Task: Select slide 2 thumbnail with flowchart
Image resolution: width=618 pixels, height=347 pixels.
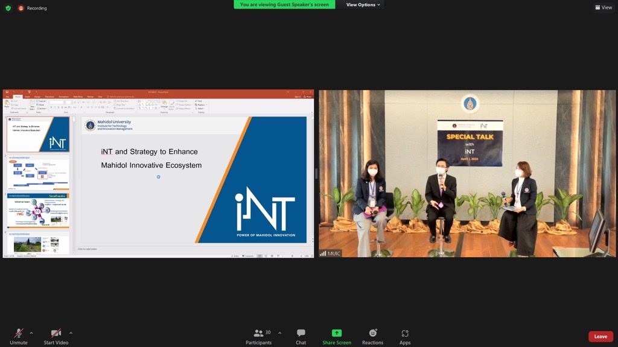Action: pyautogui.click(x=38, y=173)
